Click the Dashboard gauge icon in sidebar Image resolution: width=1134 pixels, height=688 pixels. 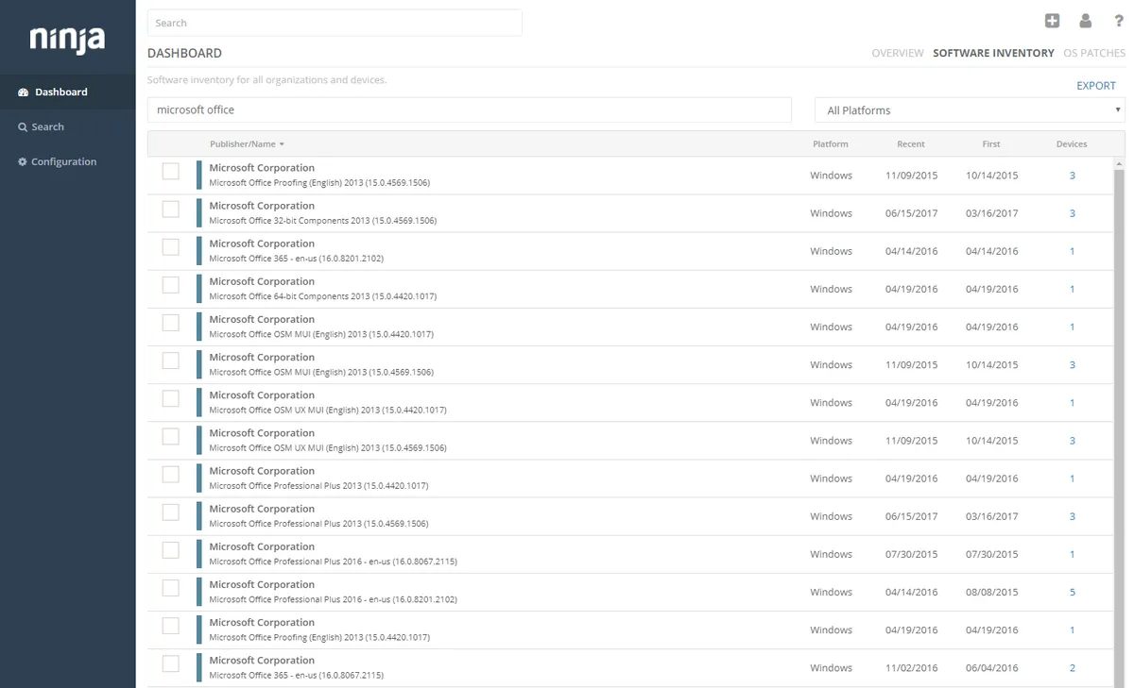coord(24,92)
